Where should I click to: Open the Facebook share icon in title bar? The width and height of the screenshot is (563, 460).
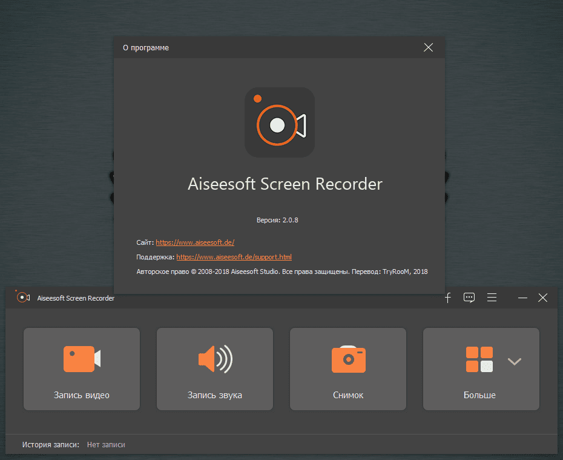pos(448,298)
